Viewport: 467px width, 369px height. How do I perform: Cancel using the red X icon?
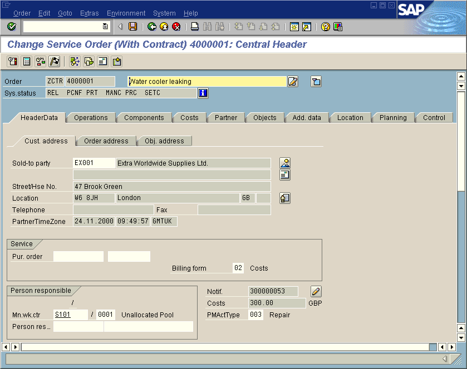pyautogui.click(x=176, y=27)
